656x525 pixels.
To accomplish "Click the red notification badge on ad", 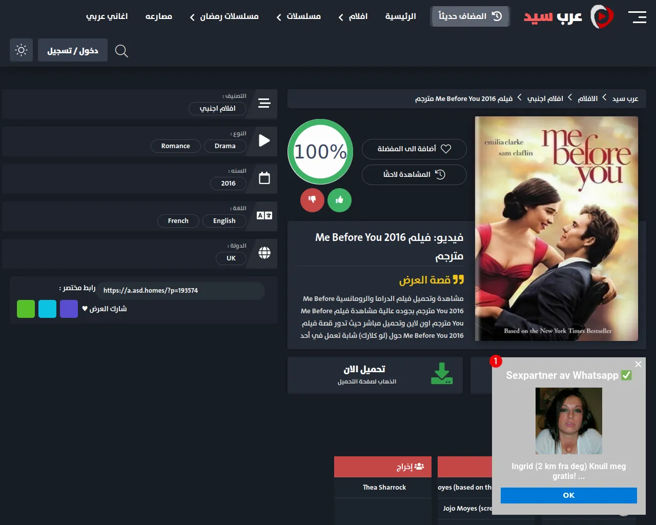I will click(x=496, y=361).
